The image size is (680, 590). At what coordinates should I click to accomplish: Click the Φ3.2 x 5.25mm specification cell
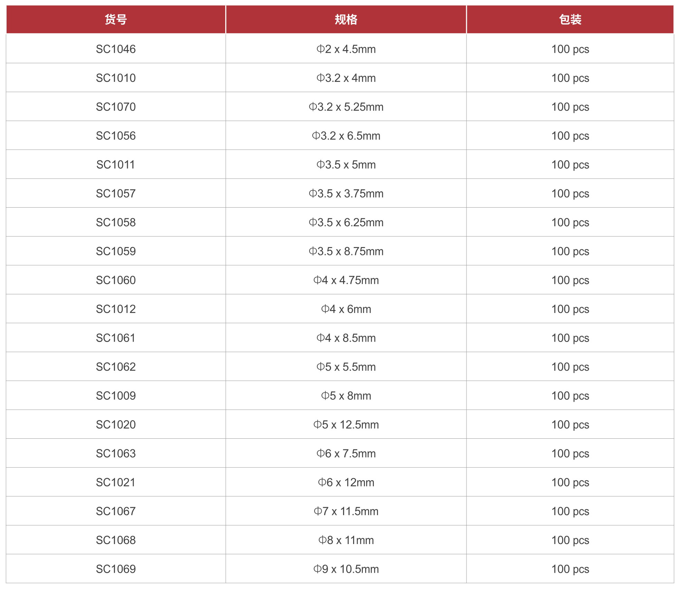point(346,107)
